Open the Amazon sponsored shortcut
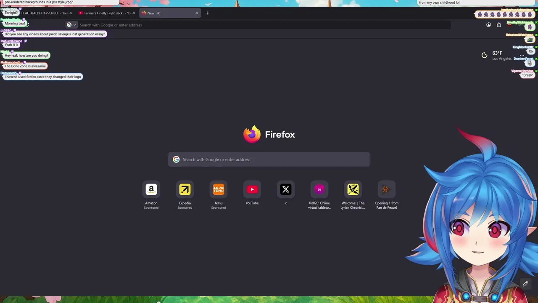The height and width of the screenshot is (303, 538). [x=151, y=189]
